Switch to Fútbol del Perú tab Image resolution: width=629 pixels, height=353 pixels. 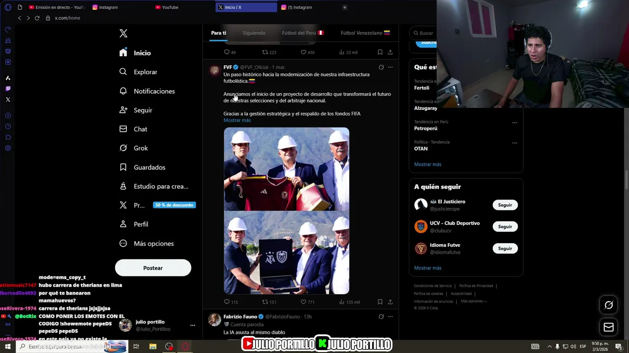click(x=303, y=33)
